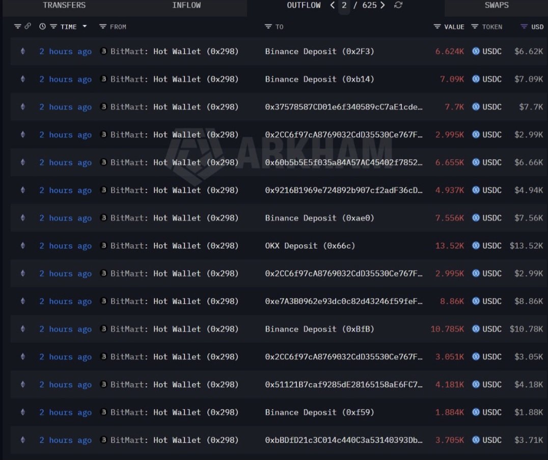548x460 pixels.
Task: Click the $13.52K USD amount
Action: (526, 246)
